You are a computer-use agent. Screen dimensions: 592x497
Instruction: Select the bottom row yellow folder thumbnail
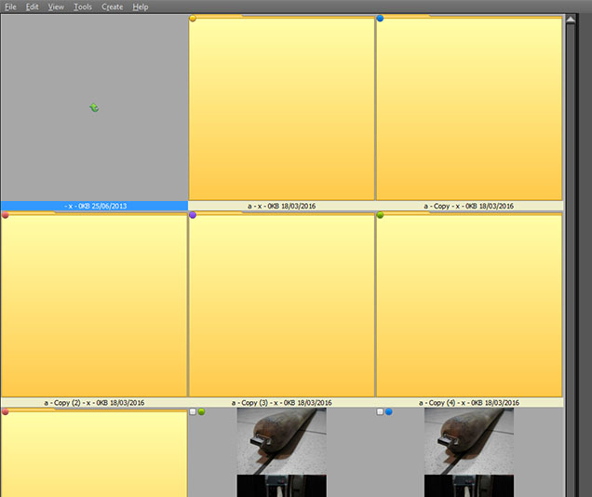click(x=94, y=453)
